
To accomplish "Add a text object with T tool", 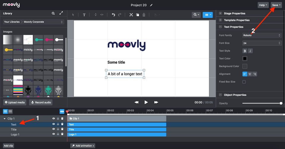I will coord(84,15).
